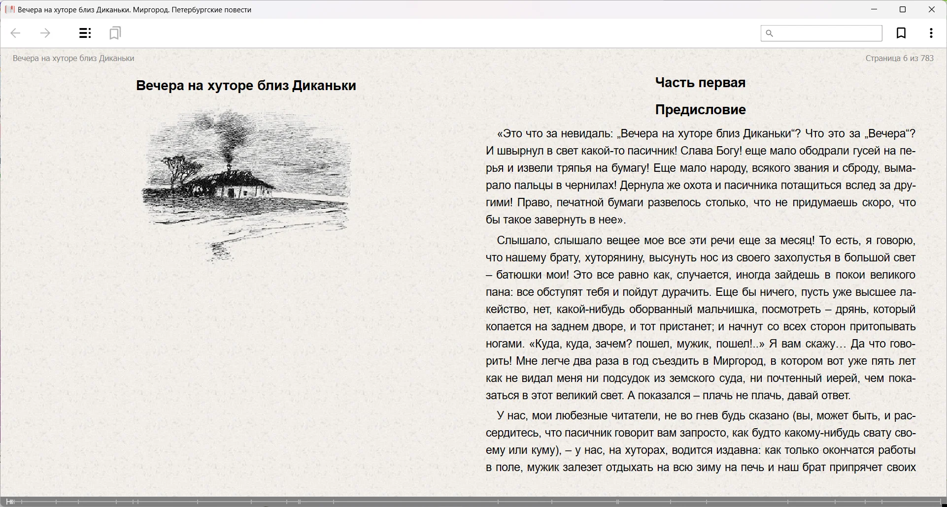
Task: Go forward with the right arrow
Action: point(45,33)
